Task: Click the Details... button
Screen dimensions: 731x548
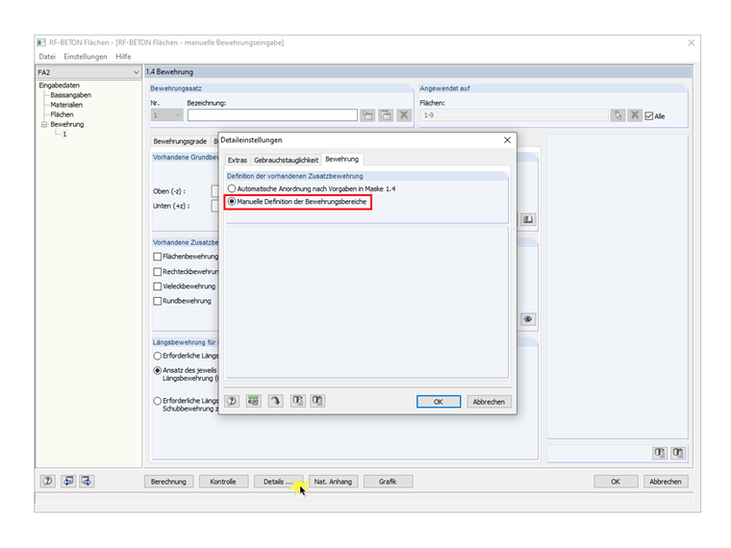Action: point(278,482)
